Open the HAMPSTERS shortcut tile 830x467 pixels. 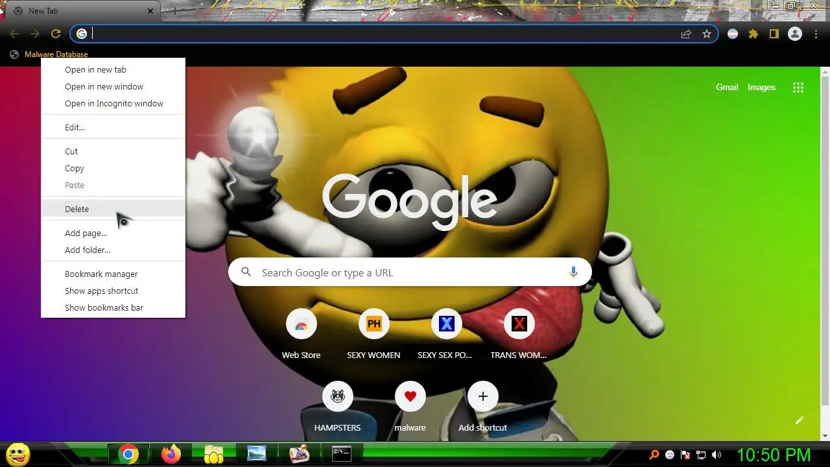point(337,407)
